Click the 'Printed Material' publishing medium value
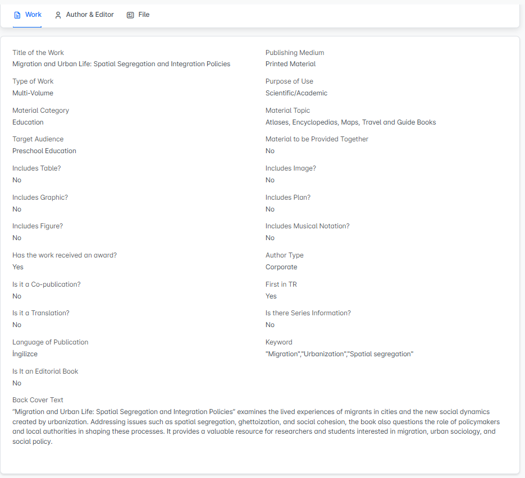 coord(290,64)
